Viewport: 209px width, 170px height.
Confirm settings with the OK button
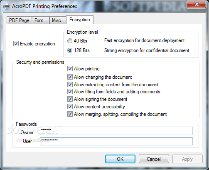point(120,159)
